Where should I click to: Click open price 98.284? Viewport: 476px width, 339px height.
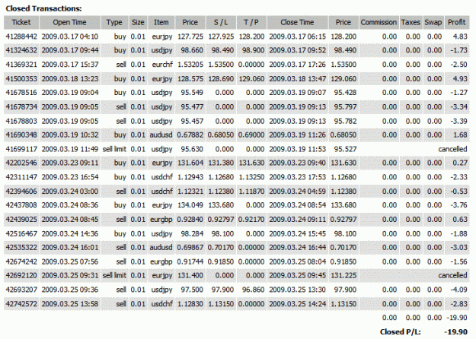pos(192,234)
